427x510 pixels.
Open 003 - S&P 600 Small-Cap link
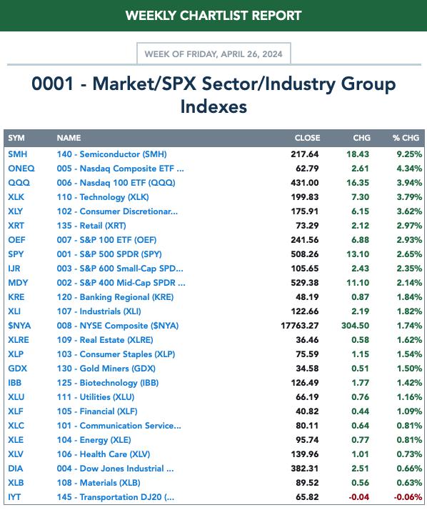click(120, 269)
